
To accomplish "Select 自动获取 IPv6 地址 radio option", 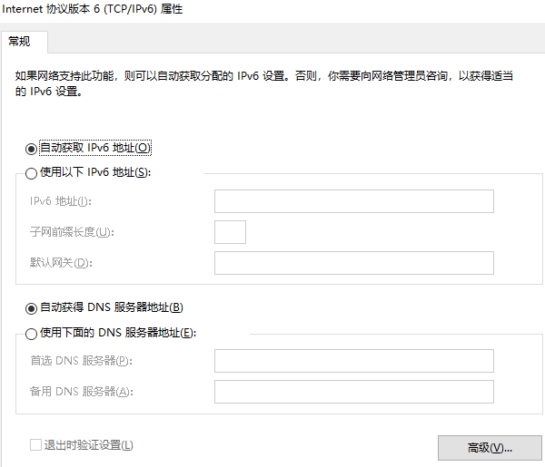I will tap(32, 148).
